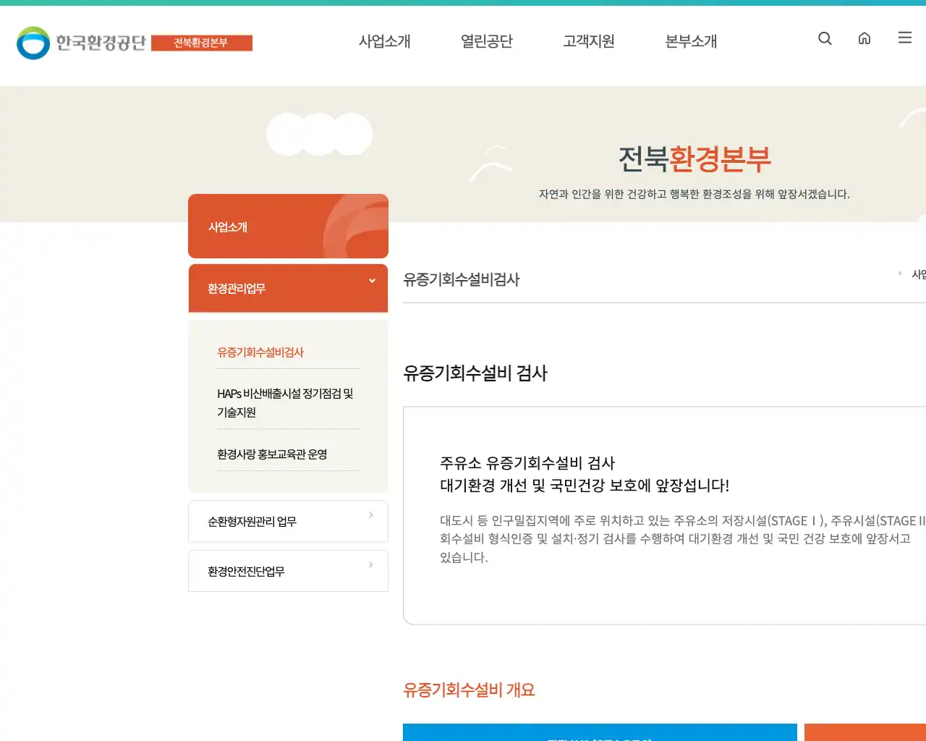Click the home icon in the header

tap(865, 38)
